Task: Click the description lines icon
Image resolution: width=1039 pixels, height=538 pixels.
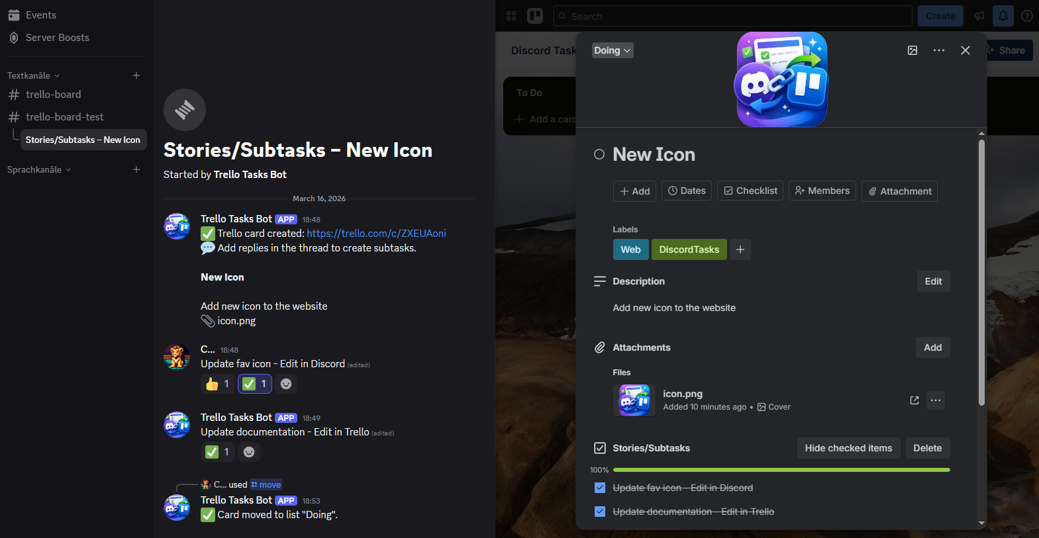Action: [x=600, y=281]
